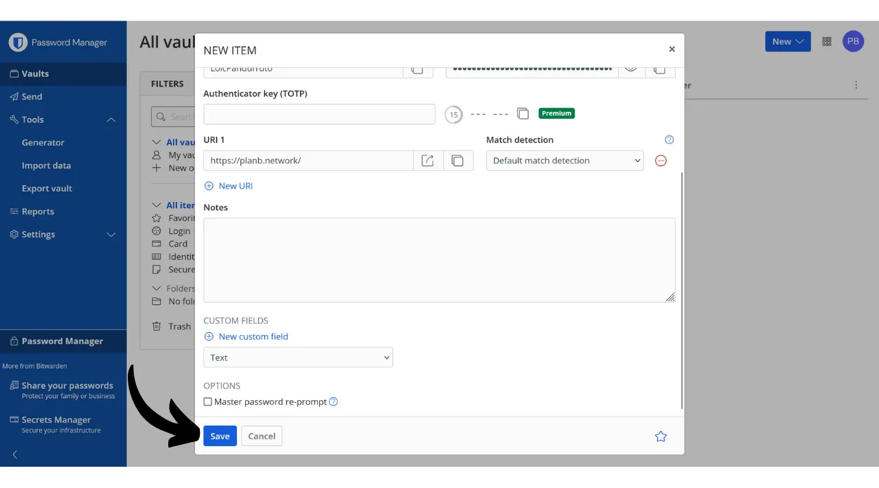Click the master password re-prompt help icon
This screenshot has width=879, height=488.
[334, 402]
